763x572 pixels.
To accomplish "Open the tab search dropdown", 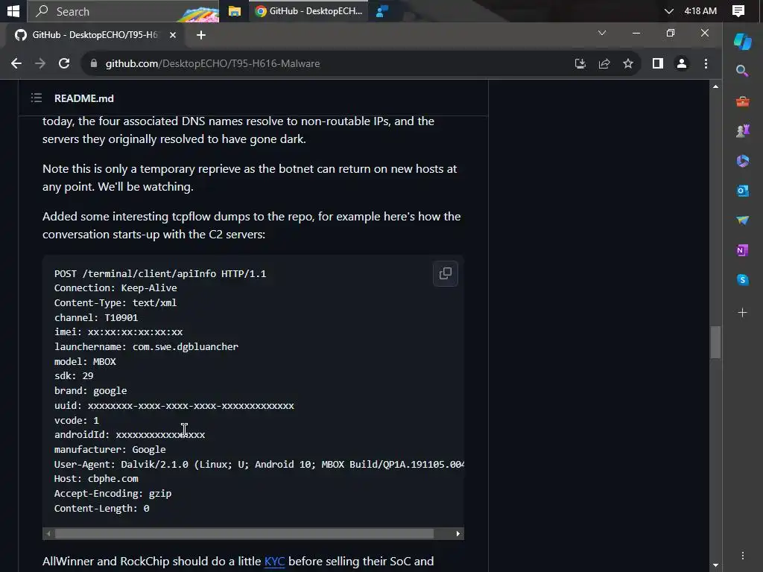I will 602,33.
